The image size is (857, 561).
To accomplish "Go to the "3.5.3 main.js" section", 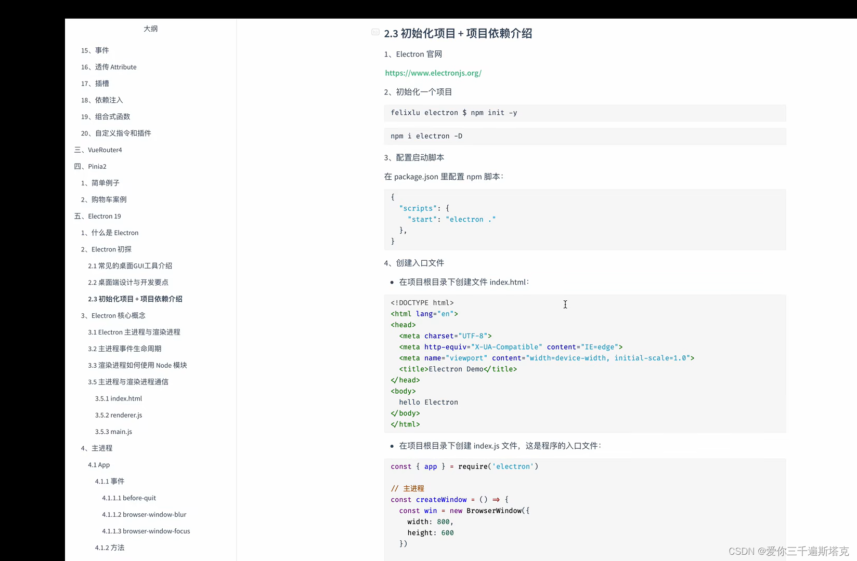I will point(113,432).
